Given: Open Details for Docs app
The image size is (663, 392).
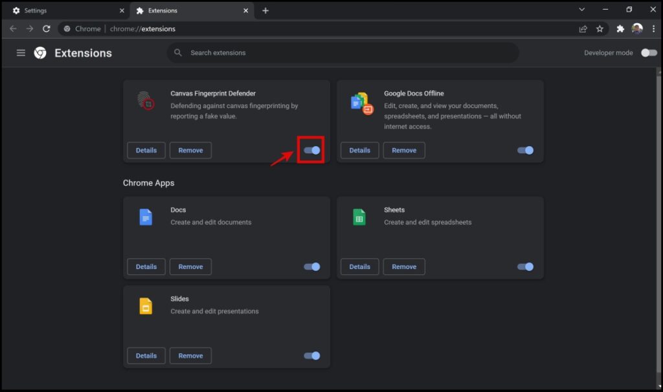Looking at the screenshot, I should tap(146, 267).
